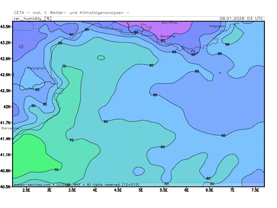
Task: Click the rel._humidity [%] parameter label
Action: point(32,18)
